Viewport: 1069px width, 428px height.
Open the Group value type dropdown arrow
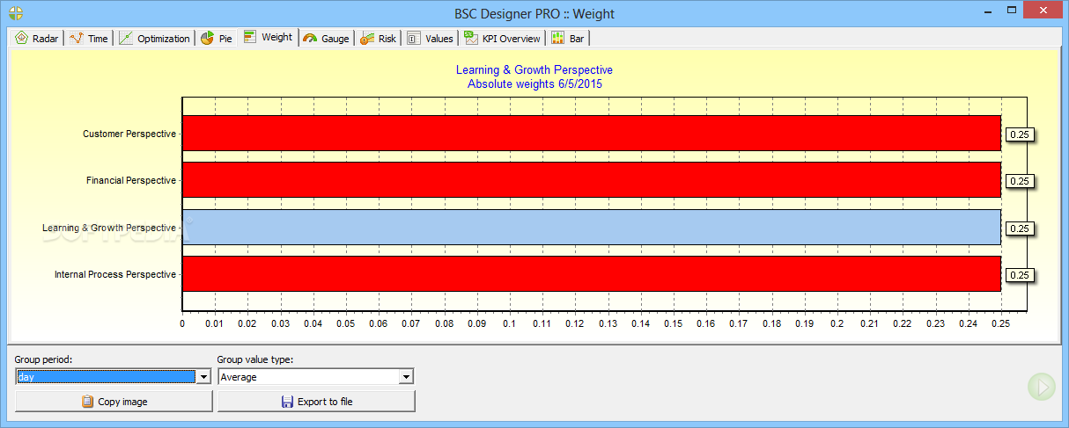[x=406, y=376]
